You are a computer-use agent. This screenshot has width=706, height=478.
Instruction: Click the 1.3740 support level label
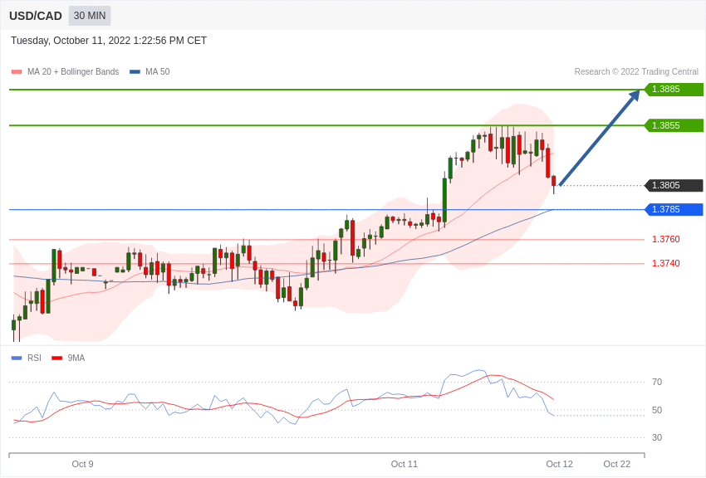(665, 263)
